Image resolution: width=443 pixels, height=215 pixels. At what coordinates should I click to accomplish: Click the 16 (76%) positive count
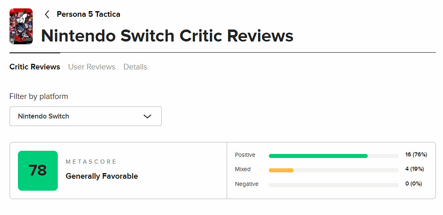(416, 155)
